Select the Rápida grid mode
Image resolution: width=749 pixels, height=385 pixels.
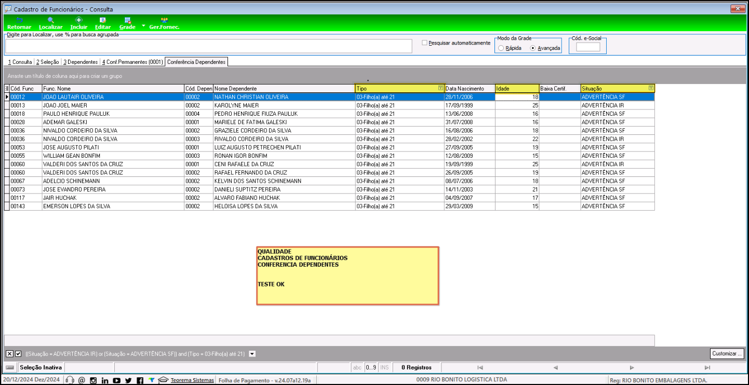point(501,48)
